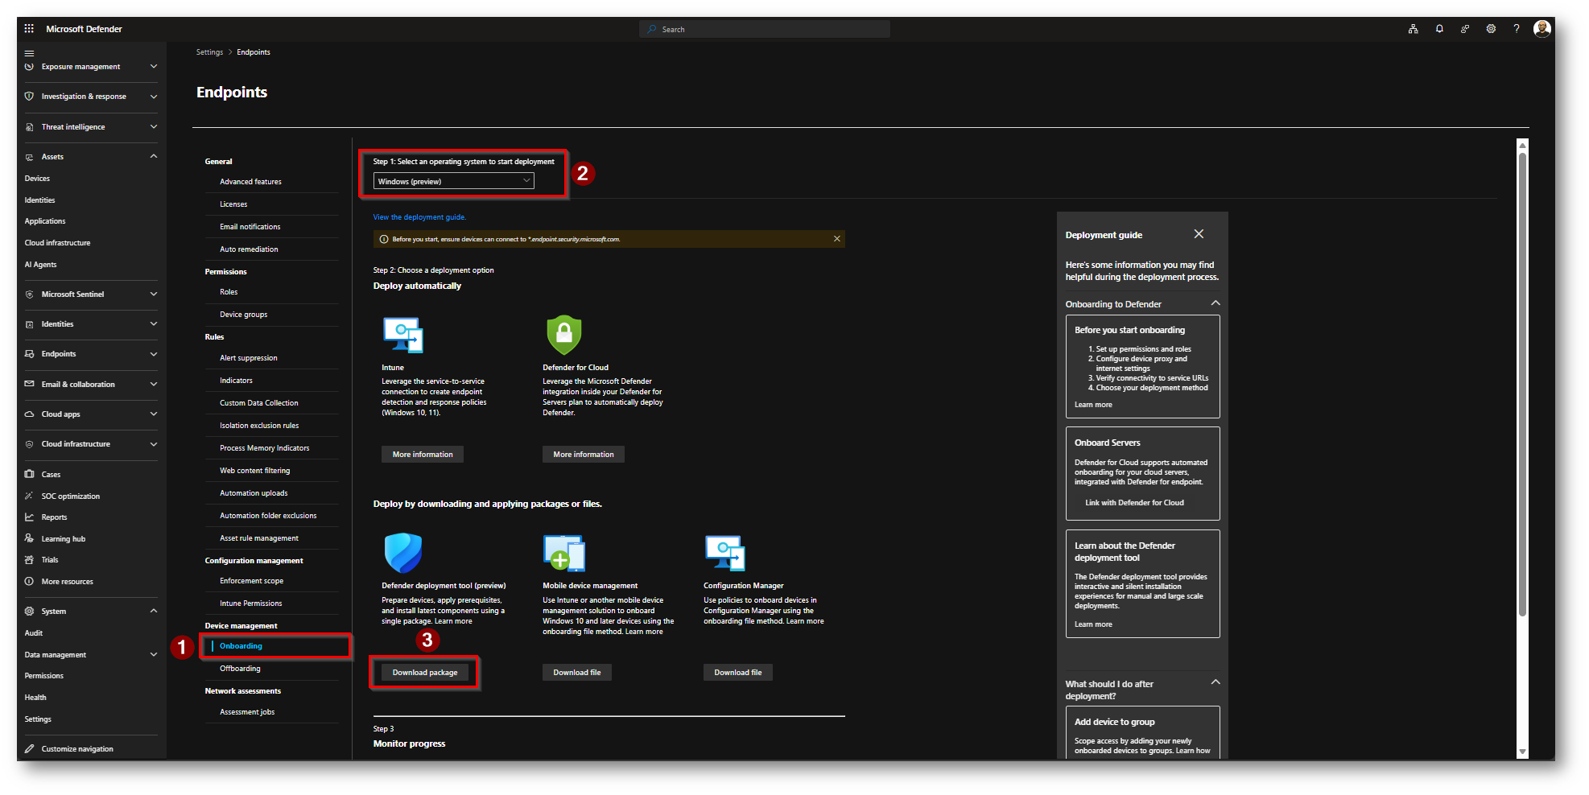Close the Deployment guide panel

click(x=1199, y=234)
